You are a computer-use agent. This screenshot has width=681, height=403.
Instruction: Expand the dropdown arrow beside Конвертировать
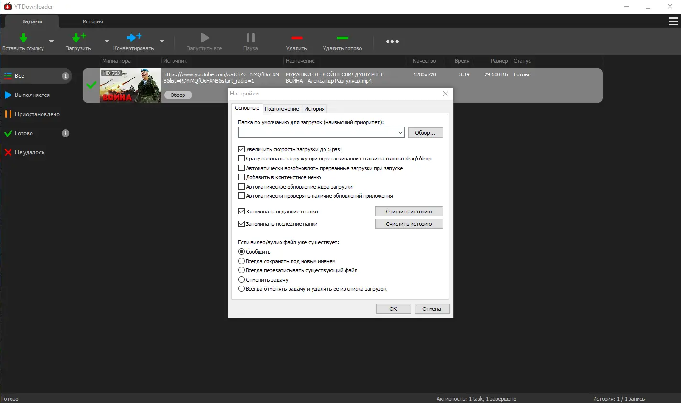[162, 41]
